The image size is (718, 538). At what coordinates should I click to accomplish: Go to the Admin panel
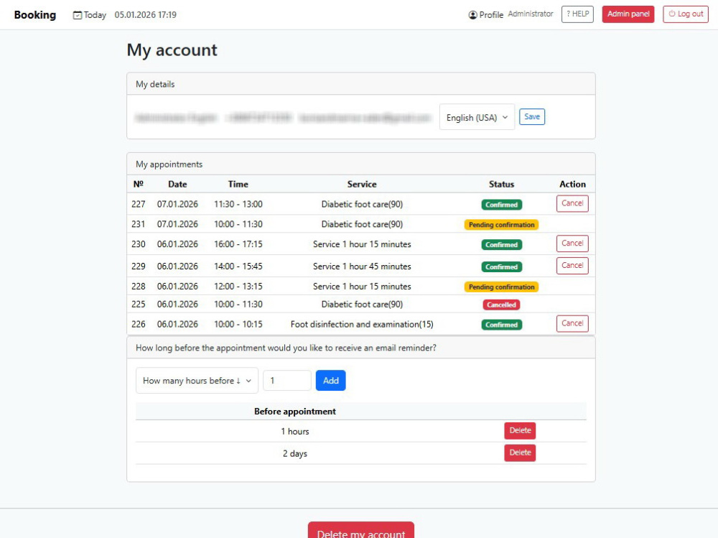click(628, 14)
